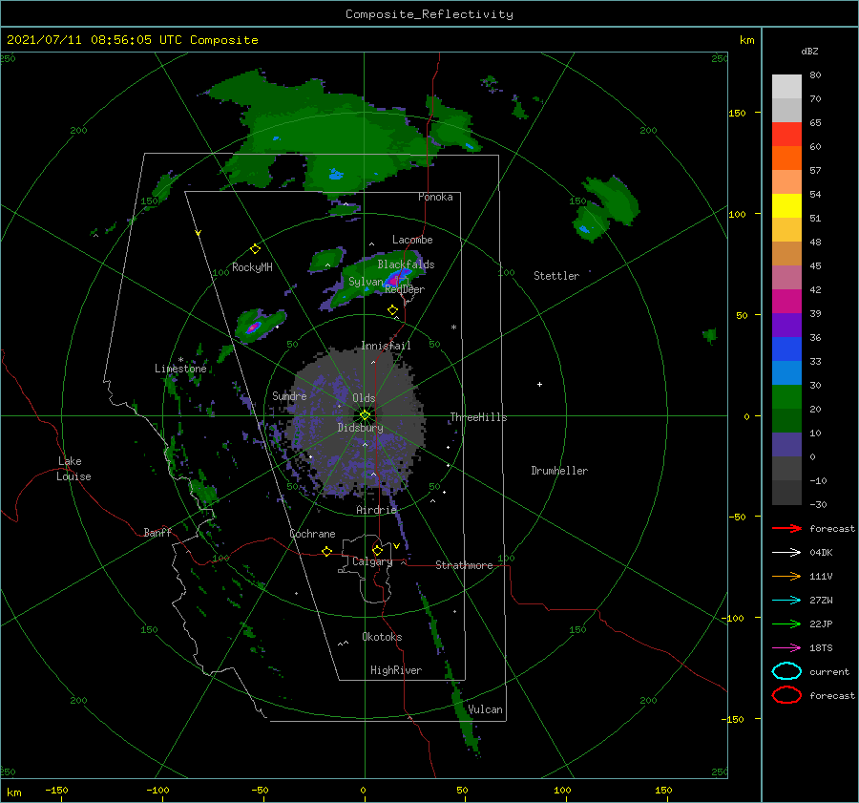Click the Okotoks city label
Viewport: 859px width, 803px height.
click(x=382, y=636)
